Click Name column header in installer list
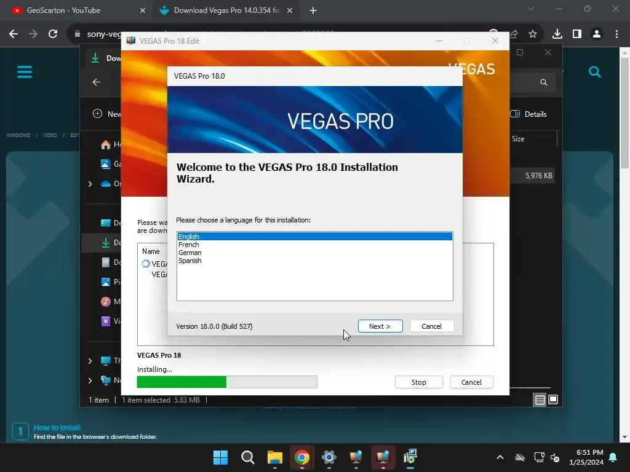630x472 pixels. 151,251
